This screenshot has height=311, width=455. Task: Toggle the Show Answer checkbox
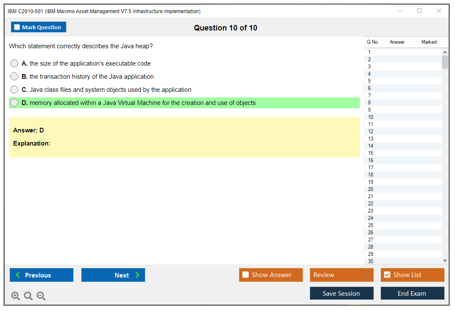point(246,275)
